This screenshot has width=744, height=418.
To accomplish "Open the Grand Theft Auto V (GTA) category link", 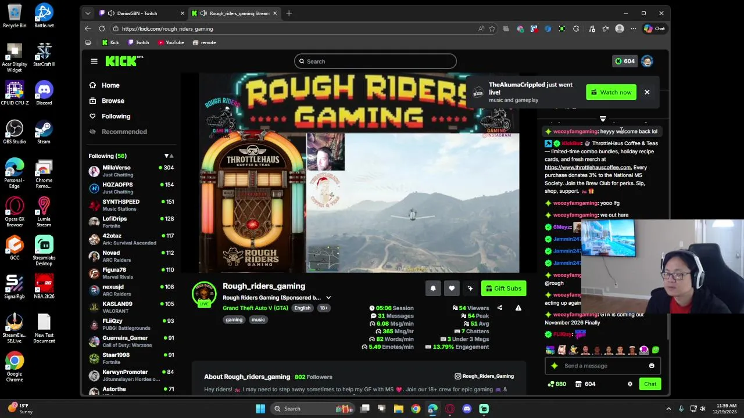I will (x=255, y=308).
